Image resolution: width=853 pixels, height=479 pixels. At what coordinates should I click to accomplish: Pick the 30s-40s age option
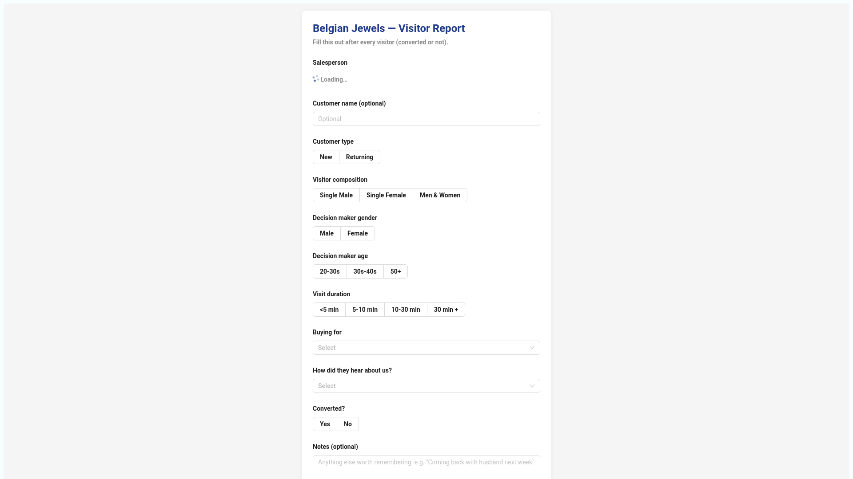pyautogui.click(x=365, y=271)
